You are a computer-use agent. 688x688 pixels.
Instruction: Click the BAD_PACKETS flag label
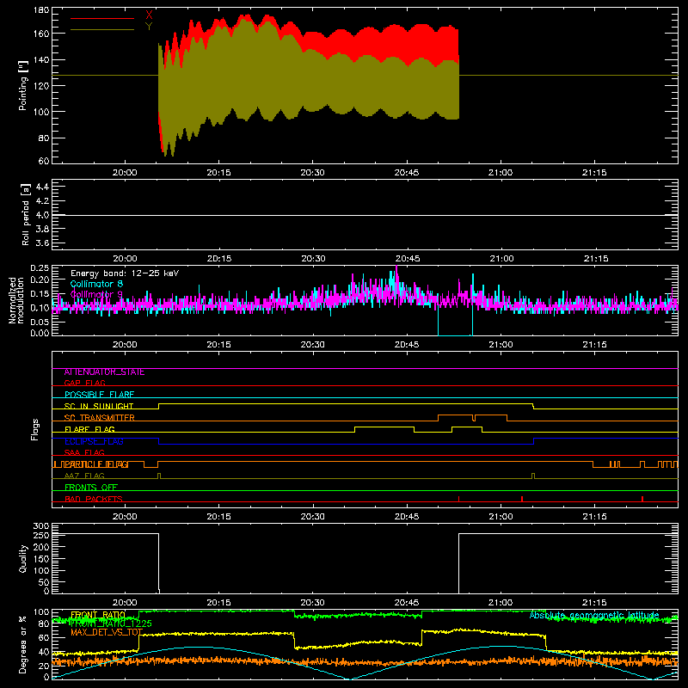[x=94, y=499]
